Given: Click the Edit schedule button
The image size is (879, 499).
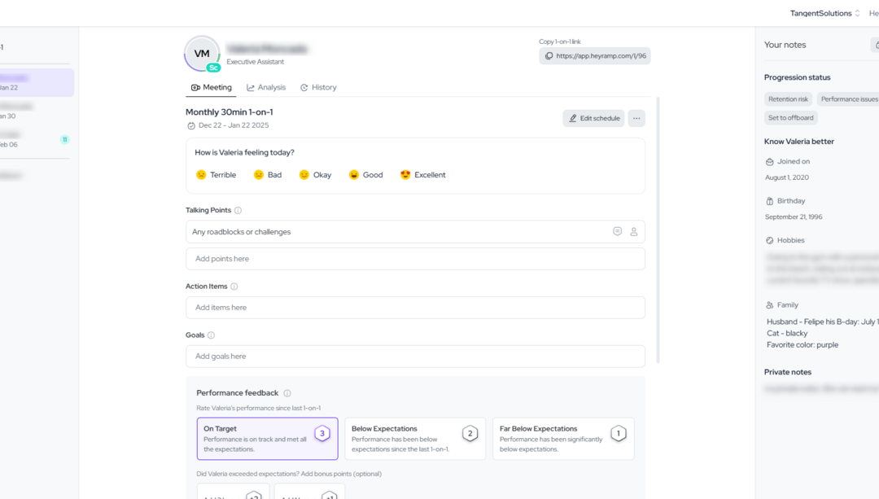Looking at the screenshot, I should (x=593, y=119).
